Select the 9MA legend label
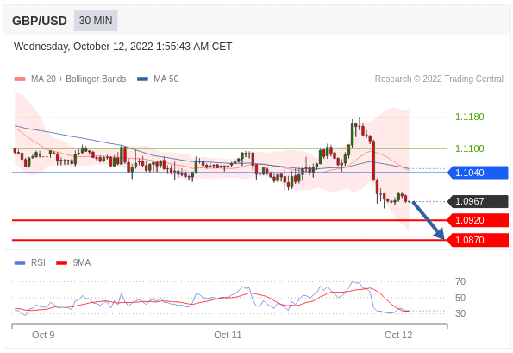 click(82, 262)
